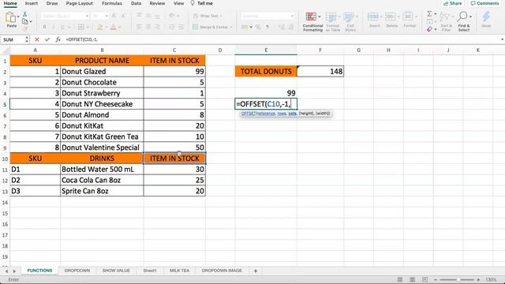Open the Formulas ribbon tab
The height and width of the screenshot is (284, 505).
click(112, 3)
